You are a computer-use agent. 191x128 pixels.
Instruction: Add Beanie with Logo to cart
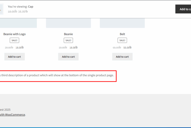(x=14, y=57)
